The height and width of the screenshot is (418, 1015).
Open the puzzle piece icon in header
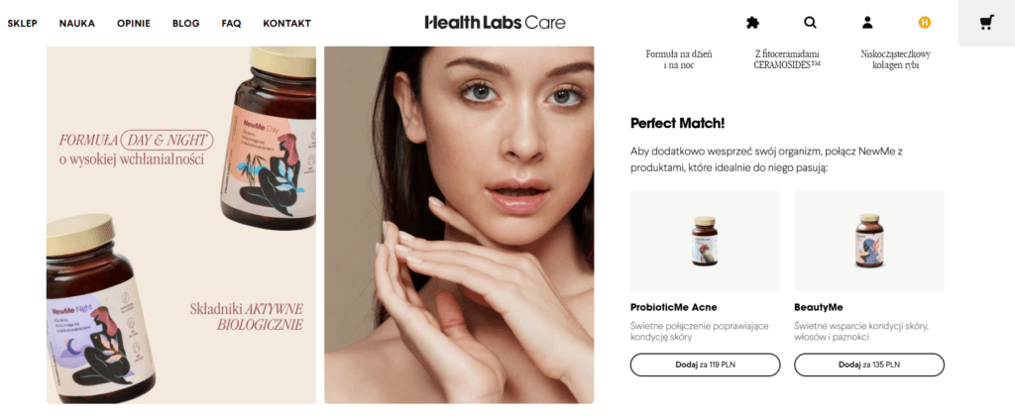click(x=752, y=23)
